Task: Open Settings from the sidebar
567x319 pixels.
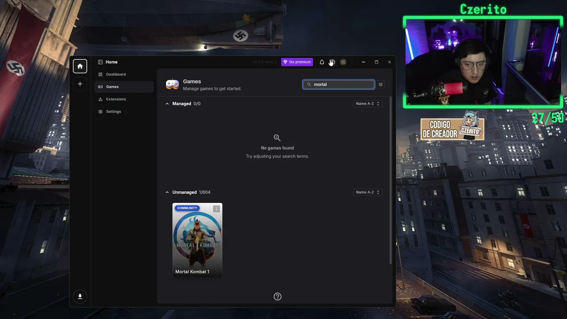Action: pyautogui.click(x=124, y=112)
